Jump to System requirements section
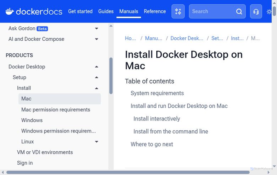The image size is (277, 175). pyautogui.click(x=157, y=93)
